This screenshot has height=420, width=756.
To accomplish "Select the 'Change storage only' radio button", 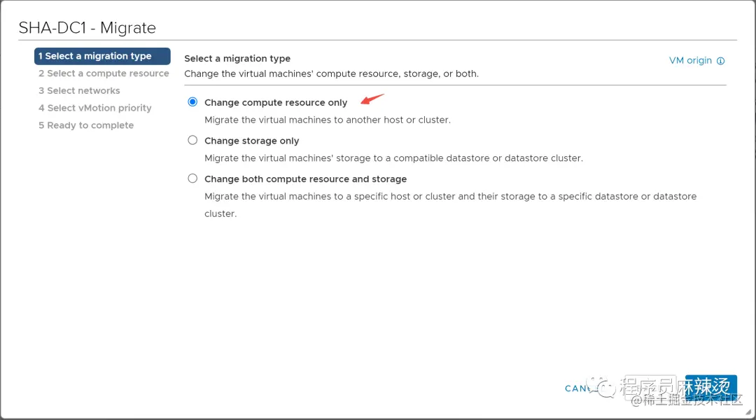I will (x=192, y=140).
